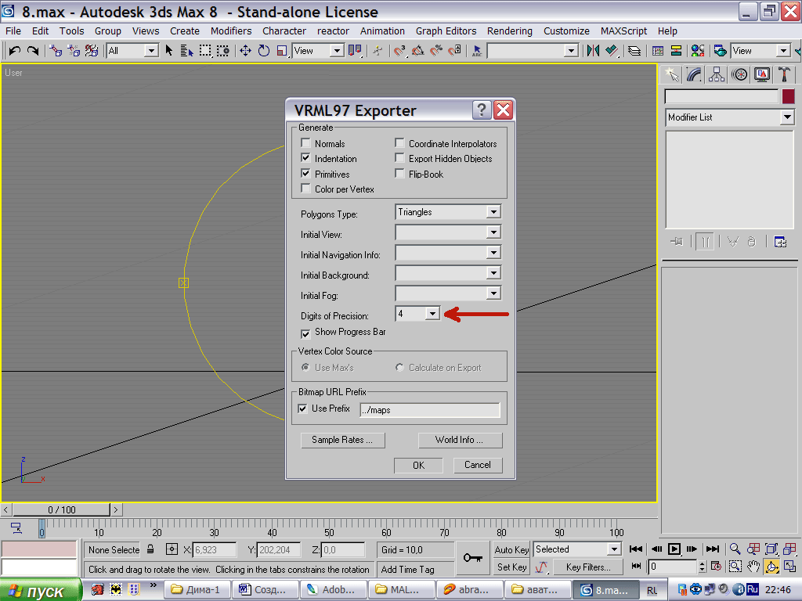Uncheck the Primitives checkbox

(x=306, y=173)
